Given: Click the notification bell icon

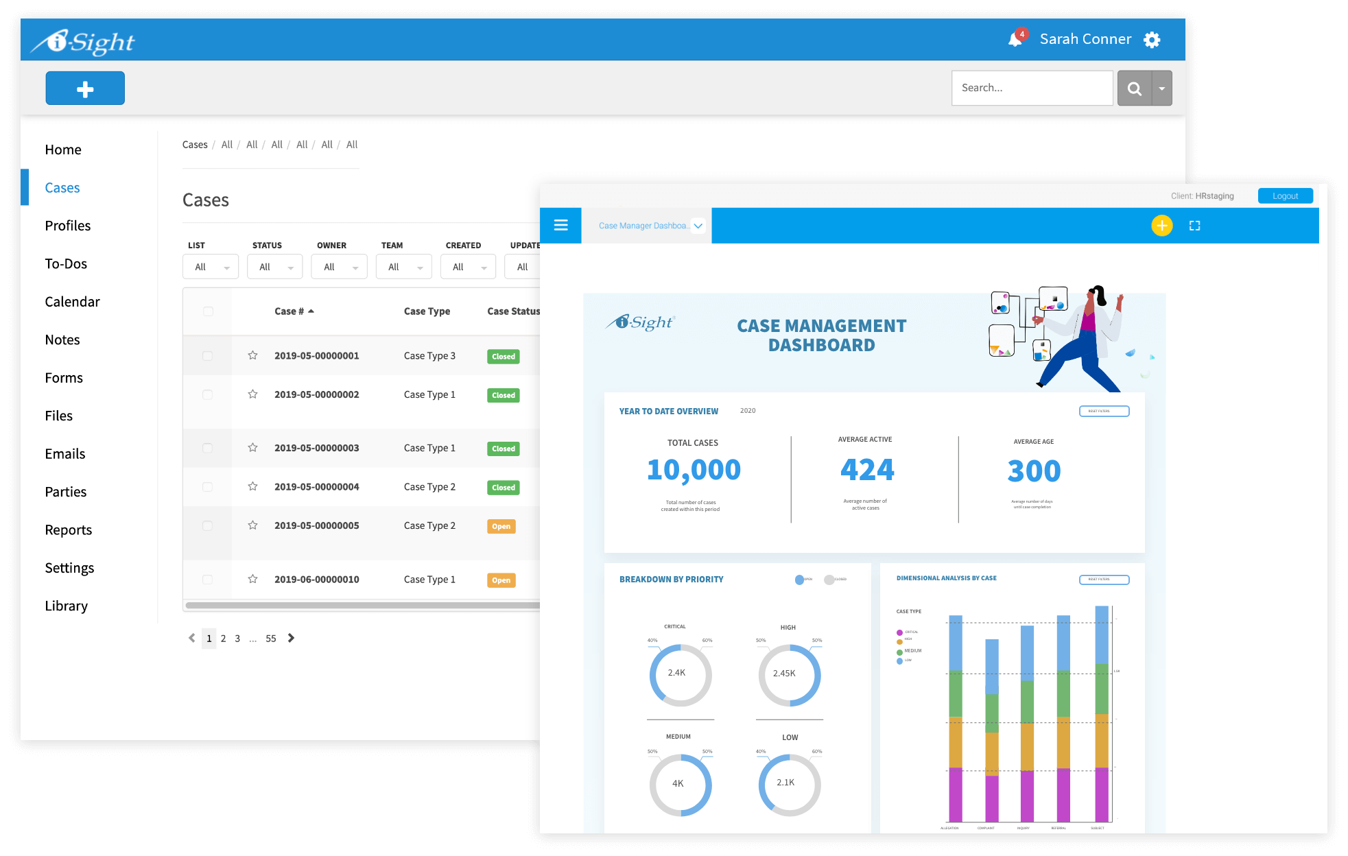Looking at the screenshot, I should (x=1015, y=40).
